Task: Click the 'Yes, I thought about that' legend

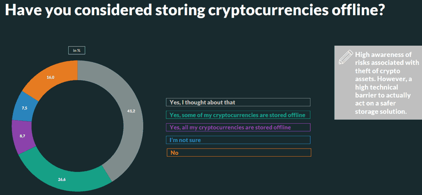Action: click(238, 102)
